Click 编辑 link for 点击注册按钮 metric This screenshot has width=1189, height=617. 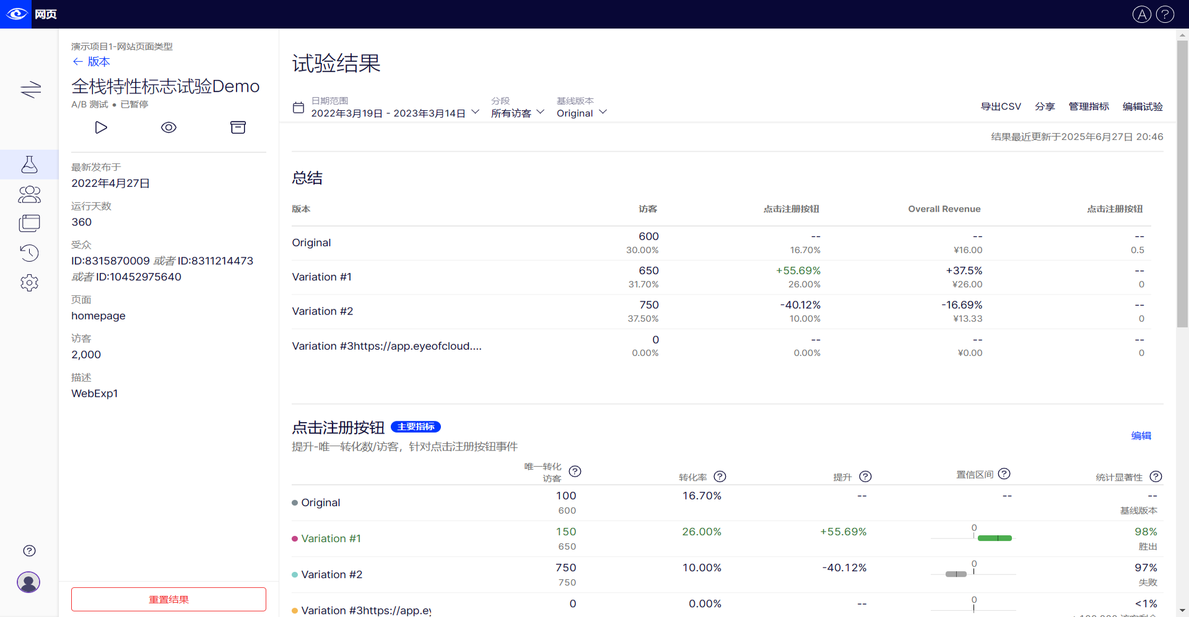point(1141,436)
